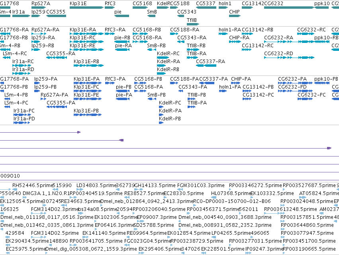This screenshot has width=339, height=255.
Task: Select transcript CG5188-RA
Action: [174, 34]
